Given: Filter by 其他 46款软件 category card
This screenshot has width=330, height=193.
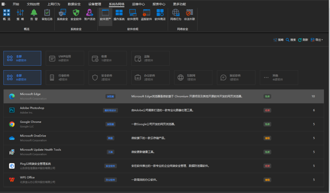Looking at the screenshot, I should (279, 77).
